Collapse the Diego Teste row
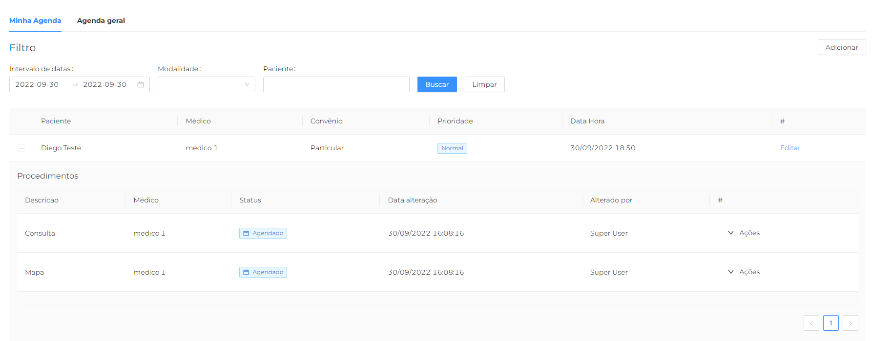 pyautogui.click(x=21, y=148)
